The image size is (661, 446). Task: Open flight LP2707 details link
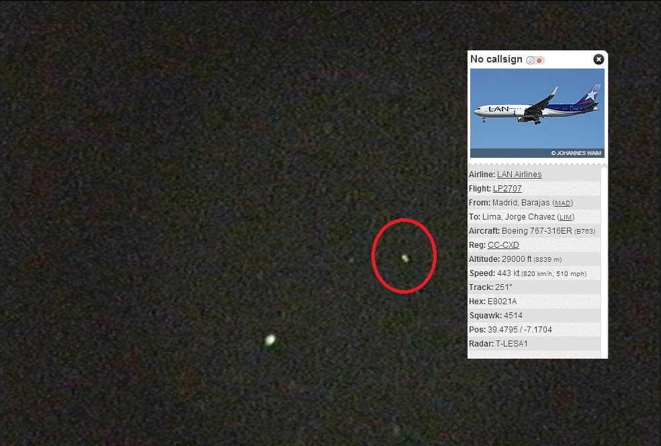(507, 189)
